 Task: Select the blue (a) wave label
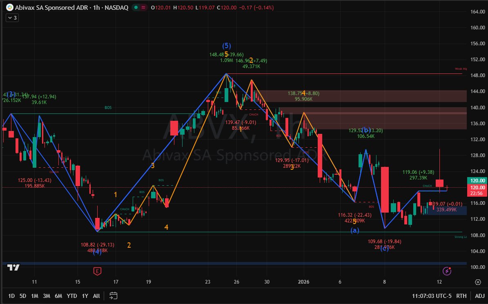point(355,230)
